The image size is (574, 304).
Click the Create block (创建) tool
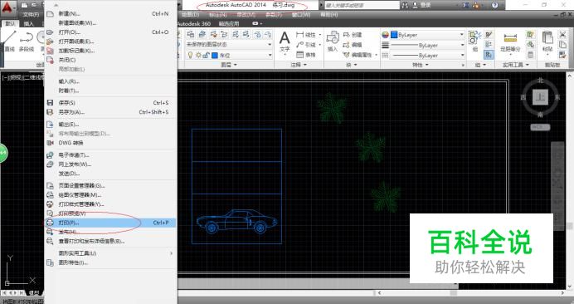[353, 35]
